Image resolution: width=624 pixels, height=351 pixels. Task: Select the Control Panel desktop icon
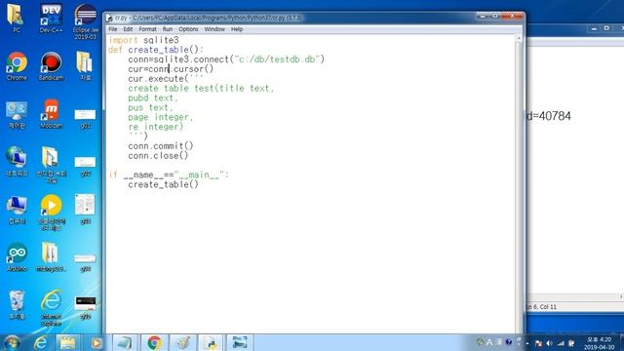pyautogui.click(x=17, y=114)
